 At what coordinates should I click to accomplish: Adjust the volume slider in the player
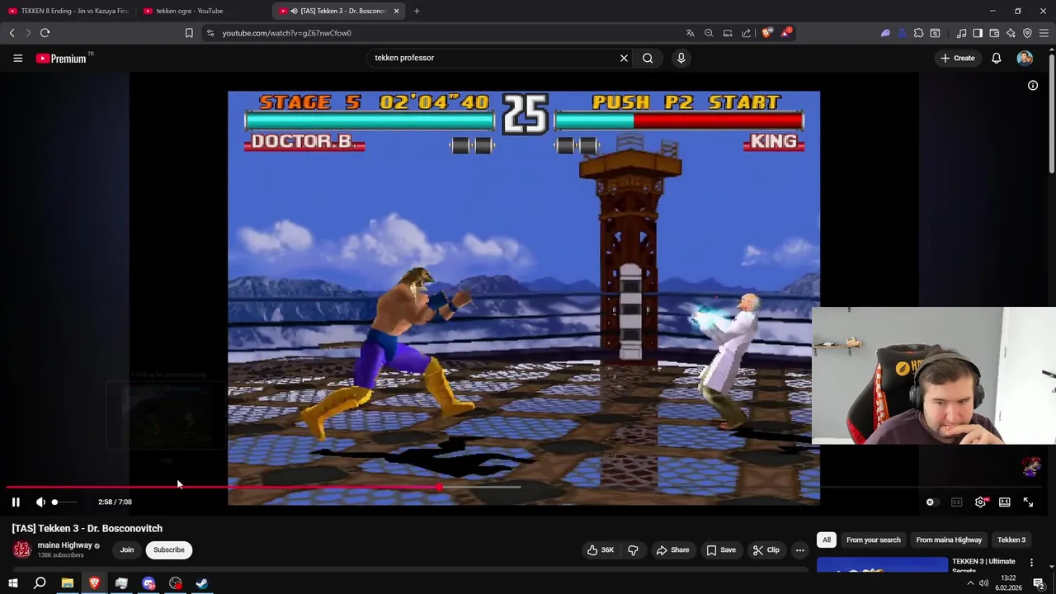pyautogui.click(x=64, y=502)
